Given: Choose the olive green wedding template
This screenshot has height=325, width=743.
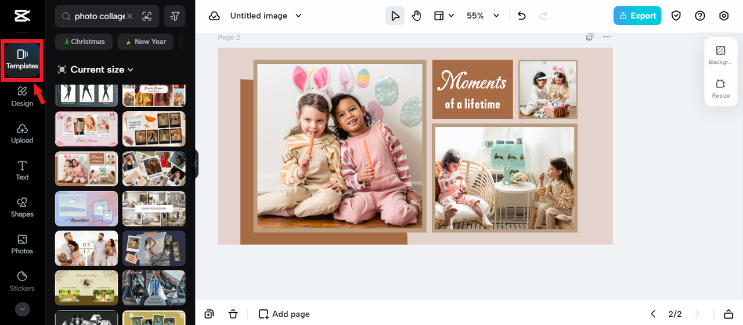Looking at the screenshot, I should [86, 288].
